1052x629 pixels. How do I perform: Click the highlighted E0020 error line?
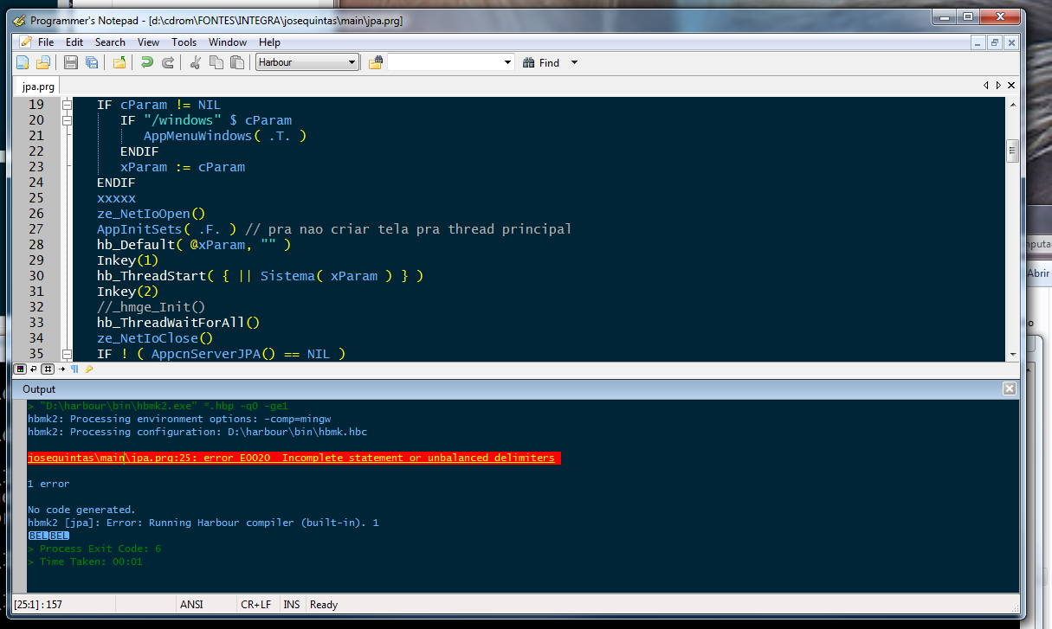pyautogui.click(x=294, y=458)
